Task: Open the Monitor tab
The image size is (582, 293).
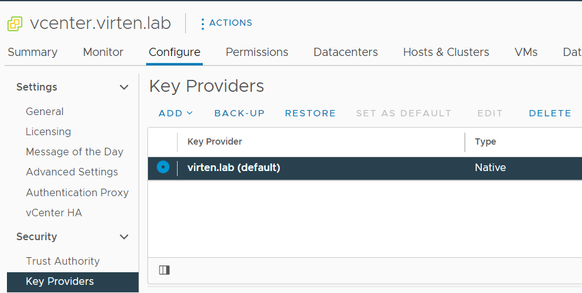Action: point(103,52)
